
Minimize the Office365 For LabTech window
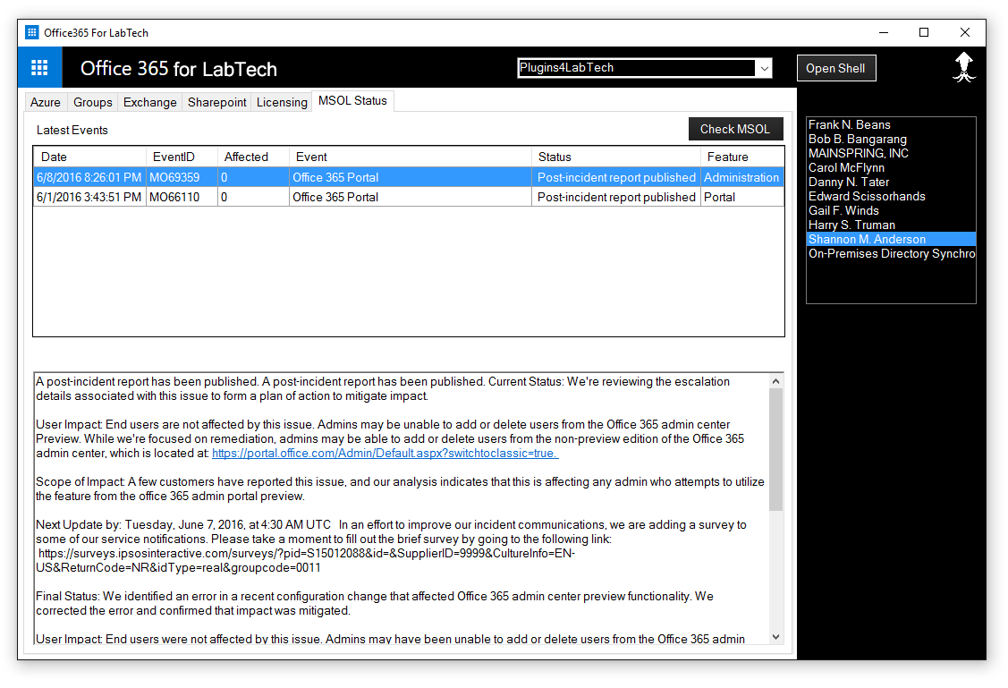pyautogui.click(x=884, y=32)
